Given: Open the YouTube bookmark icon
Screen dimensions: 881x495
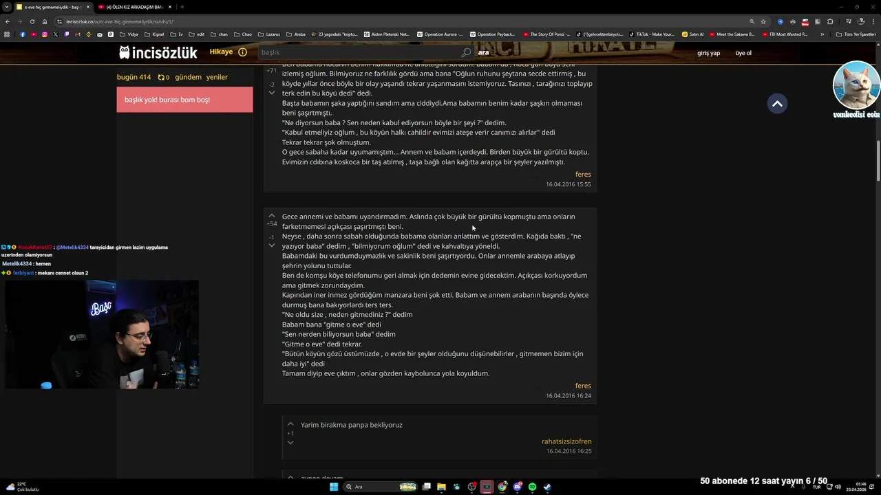Looking at the screenshot, I should click(x=34, y=34).
